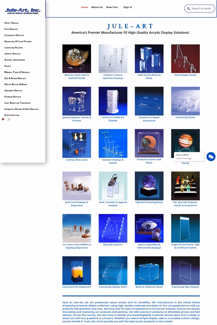This screenshot has width=217, height=325.
Task: Open the Large Format Poster frame thumbnail
Action: [185, 228]
